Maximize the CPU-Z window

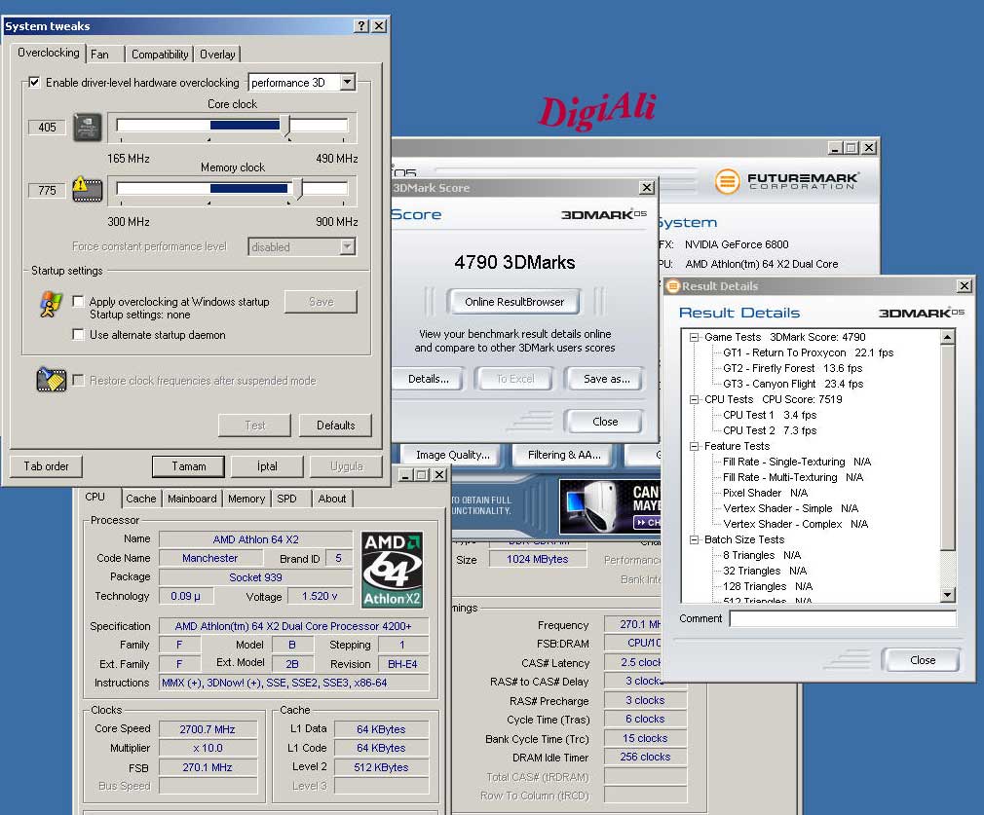pos(422,475)
